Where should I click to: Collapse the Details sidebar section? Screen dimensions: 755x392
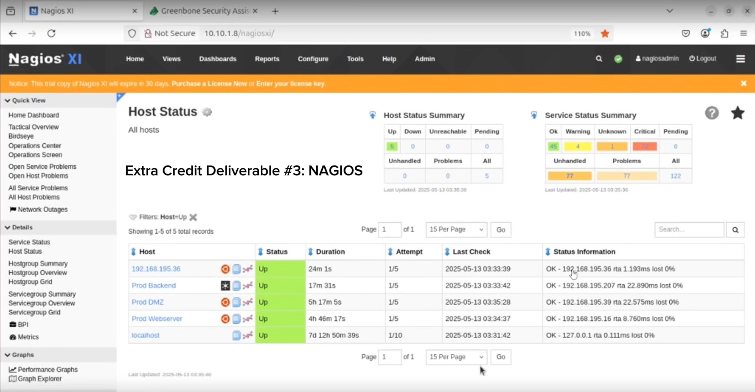(8, 228)
